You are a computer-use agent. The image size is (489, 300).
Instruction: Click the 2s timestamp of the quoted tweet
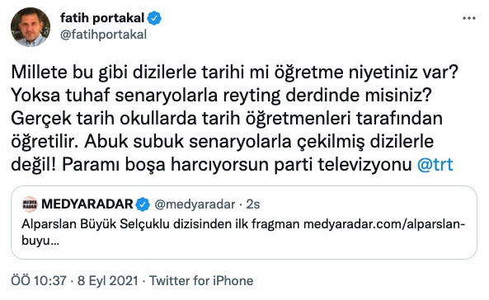253,204
